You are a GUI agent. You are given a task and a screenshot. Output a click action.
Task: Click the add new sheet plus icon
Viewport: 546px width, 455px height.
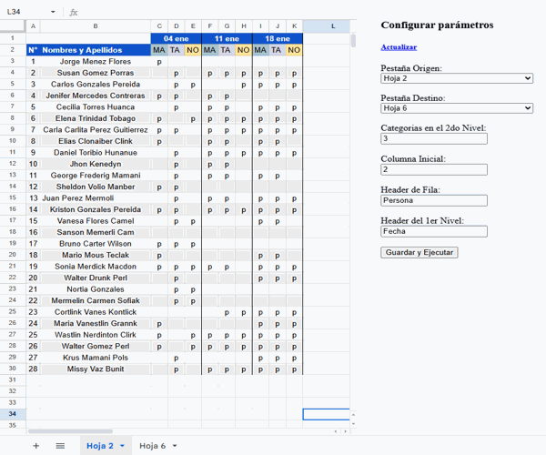pyautogui.click(x=36, y=446)
